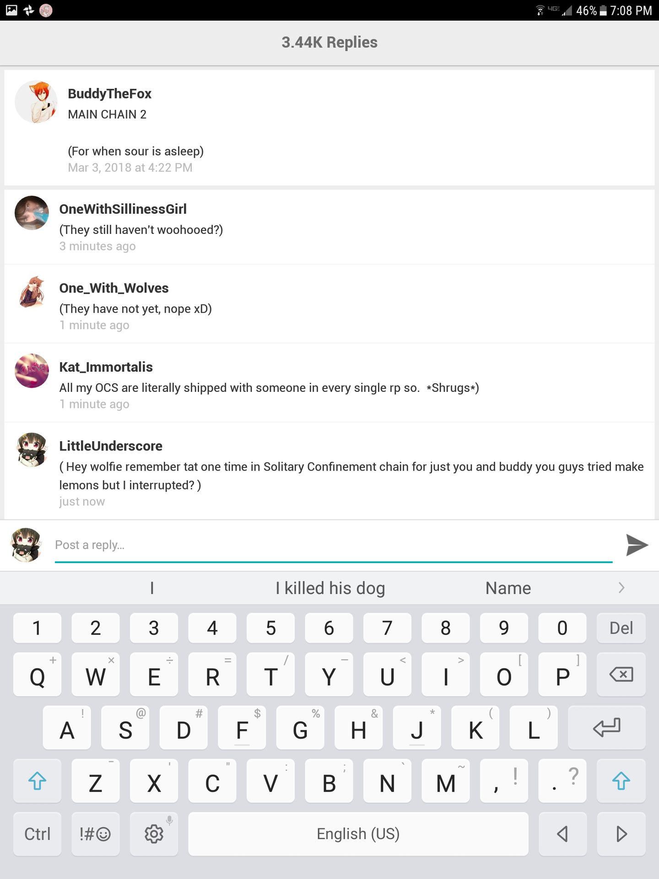Open the keyboard settings gear icon
Image resolution: width=659 pixels, height=879 pixels.
point(154,834)
